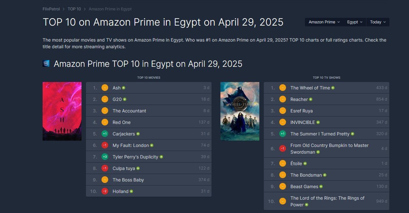Go to FlixPatrol home breadcrumb
Screen dimensions: 409x213
pyautogui.click(x=51, y=9)
